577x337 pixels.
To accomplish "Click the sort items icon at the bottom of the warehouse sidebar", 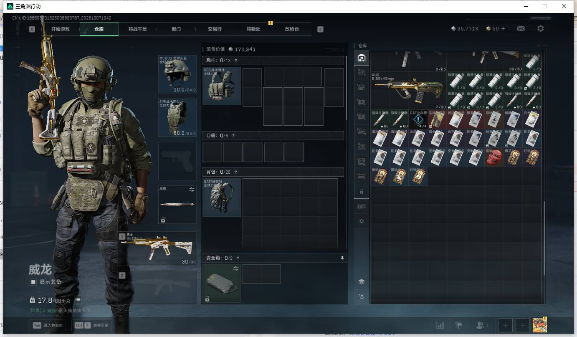I will pos(362,296).
